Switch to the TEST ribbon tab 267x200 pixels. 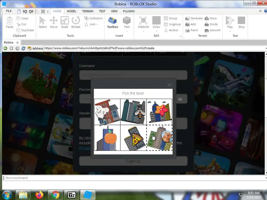(102, 11)
